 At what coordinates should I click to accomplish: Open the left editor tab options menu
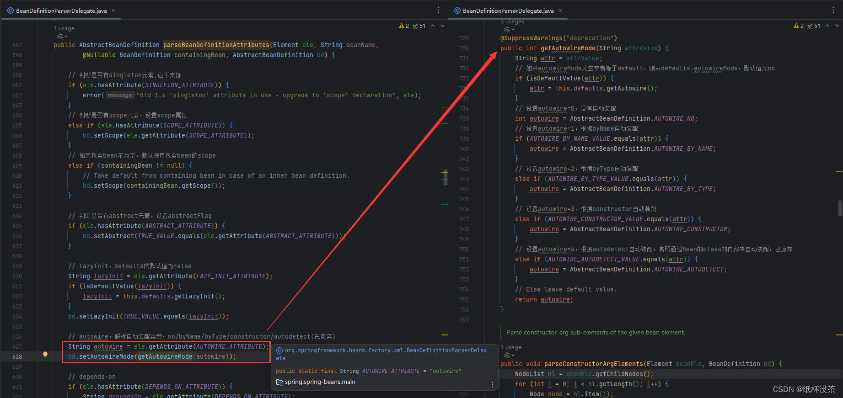pyautogui.click(x=439, y=10)
